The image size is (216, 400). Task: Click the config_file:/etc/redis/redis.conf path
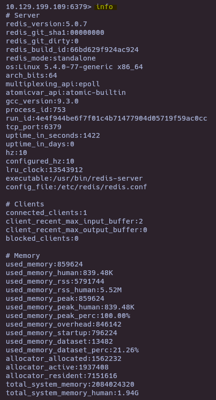pyautogui.click(x=76, y=187)
